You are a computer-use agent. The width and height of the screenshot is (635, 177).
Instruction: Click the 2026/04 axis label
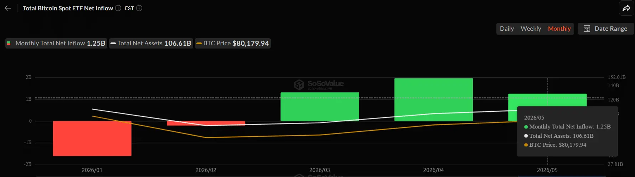coord(434,170)
